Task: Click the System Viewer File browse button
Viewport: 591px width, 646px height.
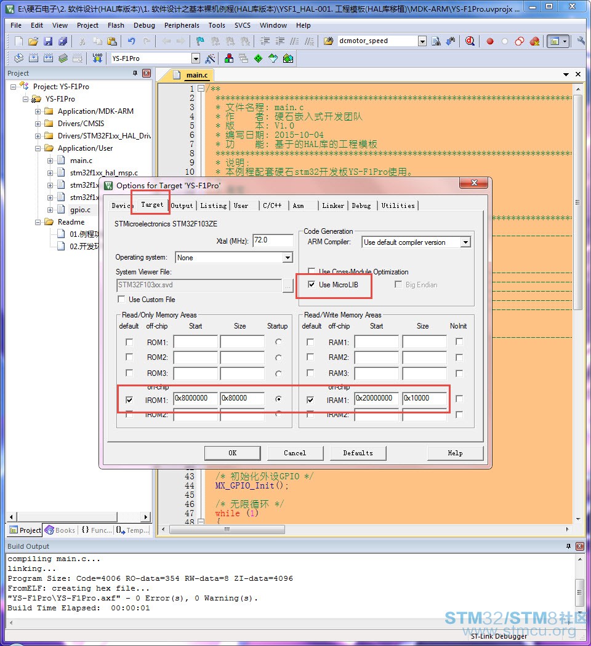Action: point(287,285)
